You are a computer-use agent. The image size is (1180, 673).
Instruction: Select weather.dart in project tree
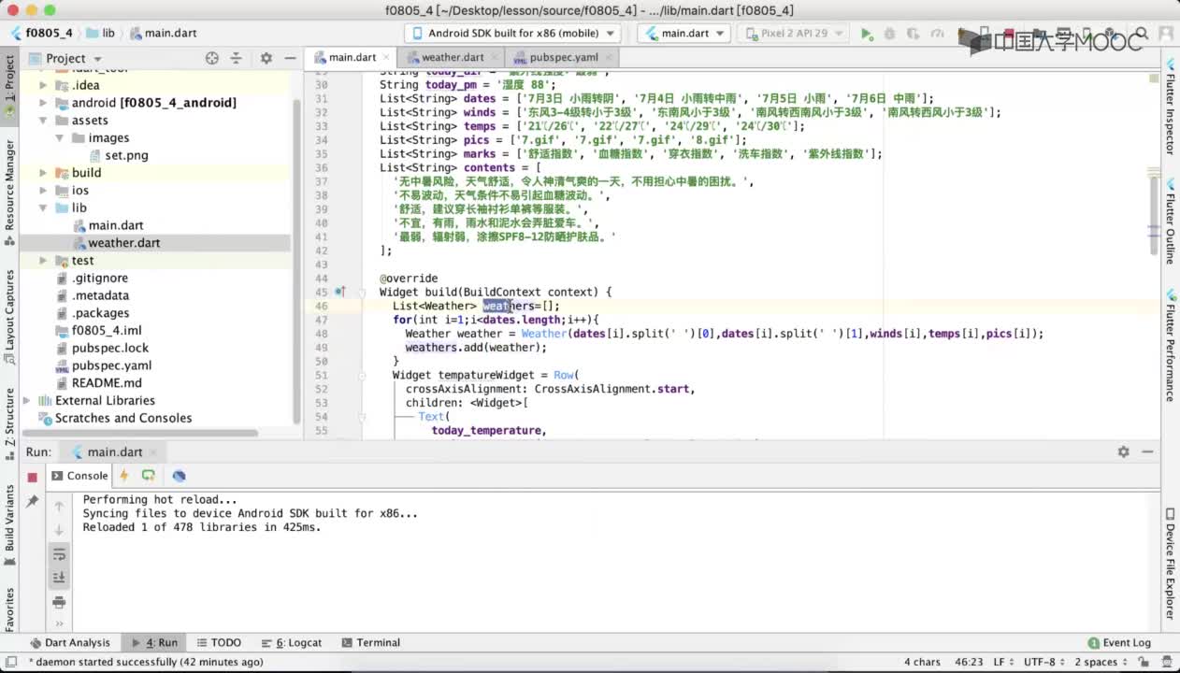point(123,243)
